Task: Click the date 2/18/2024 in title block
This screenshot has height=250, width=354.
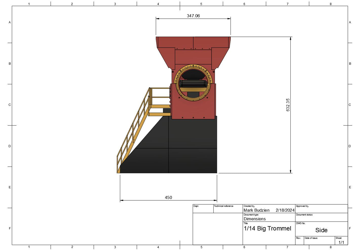Action: click(285, 210)
